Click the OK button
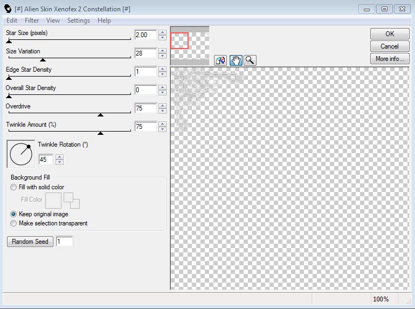415x309 pixels. [390, 33]
